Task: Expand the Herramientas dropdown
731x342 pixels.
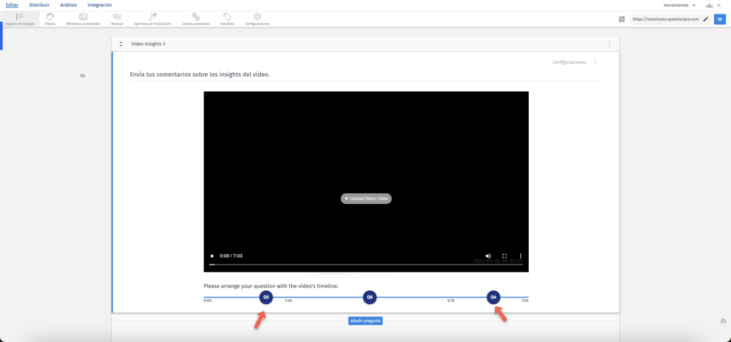Action: click(679, 5)
